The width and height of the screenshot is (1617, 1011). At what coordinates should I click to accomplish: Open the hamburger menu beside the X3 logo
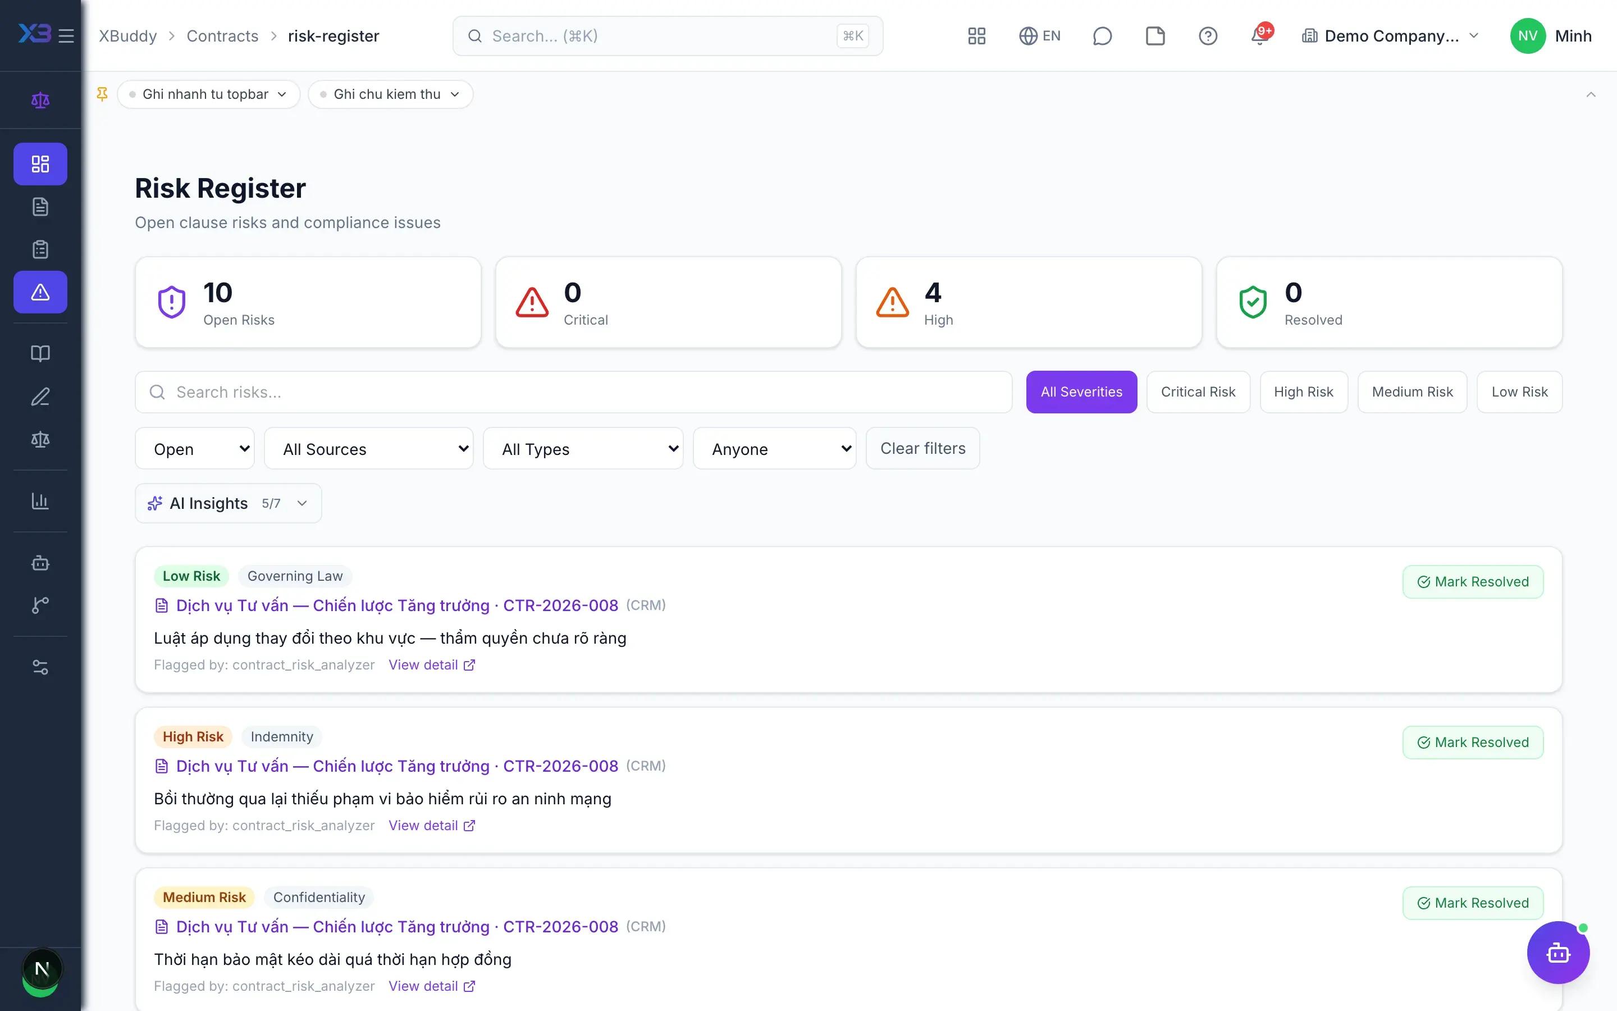(66, 35)
